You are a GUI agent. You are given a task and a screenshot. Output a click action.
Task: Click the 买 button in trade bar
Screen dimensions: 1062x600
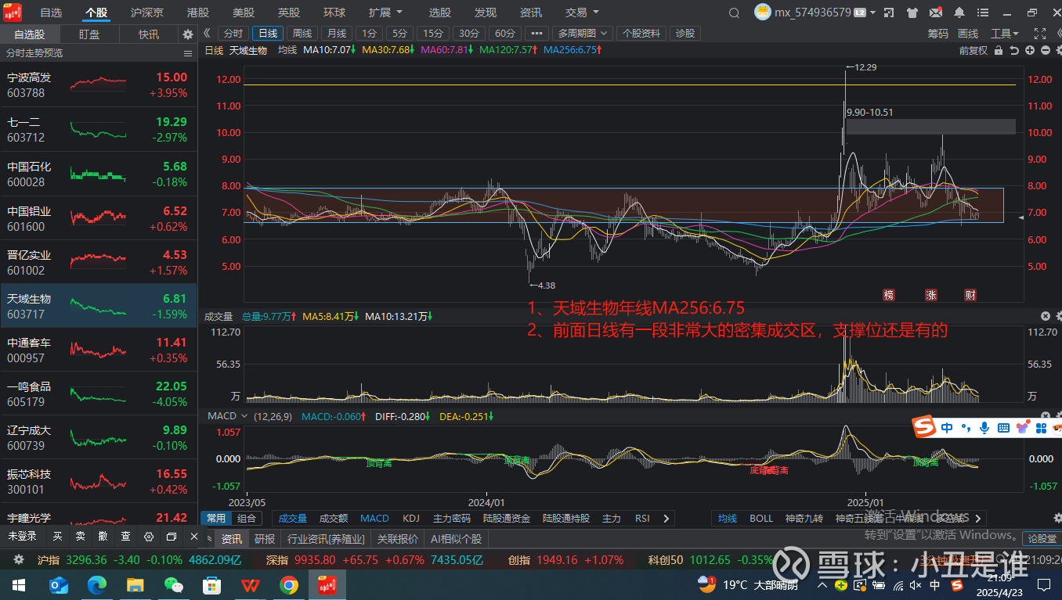(x=58, y=537)
